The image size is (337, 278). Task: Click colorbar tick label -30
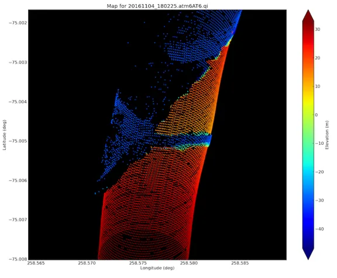319,200
